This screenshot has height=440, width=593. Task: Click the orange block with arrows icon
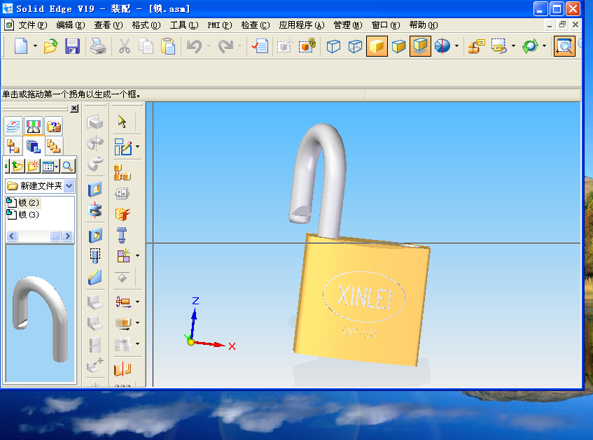click(x=122, y=214)
